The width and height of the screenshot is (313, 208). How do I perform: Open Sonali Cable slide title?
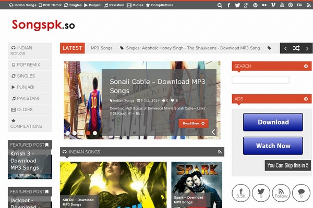158,86
